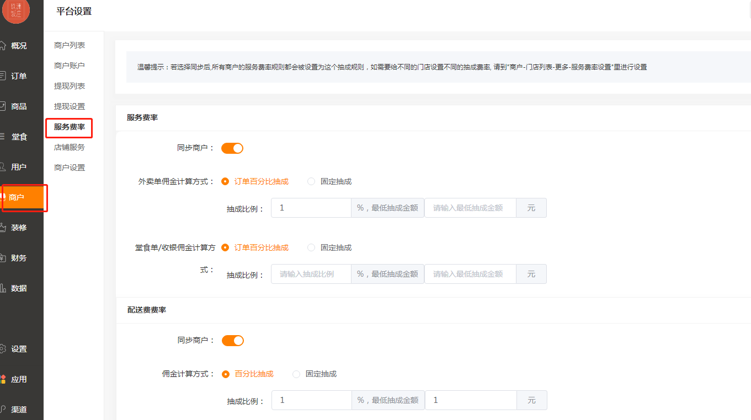This screenshot has width=751, height=420.
Task: Open the 店铺服务 submenu
Action: coord(70,147)
